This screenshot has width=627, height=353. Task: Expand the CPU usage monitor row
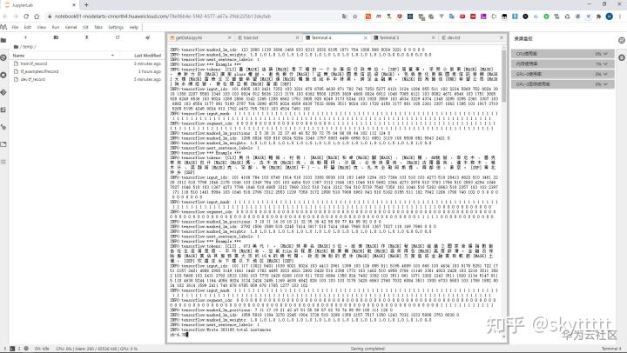coord(563,54)
